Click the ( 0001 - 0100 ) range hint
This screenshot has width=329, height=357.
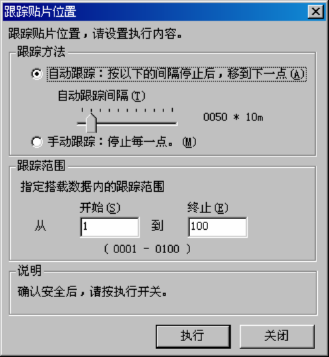[147, 249]
